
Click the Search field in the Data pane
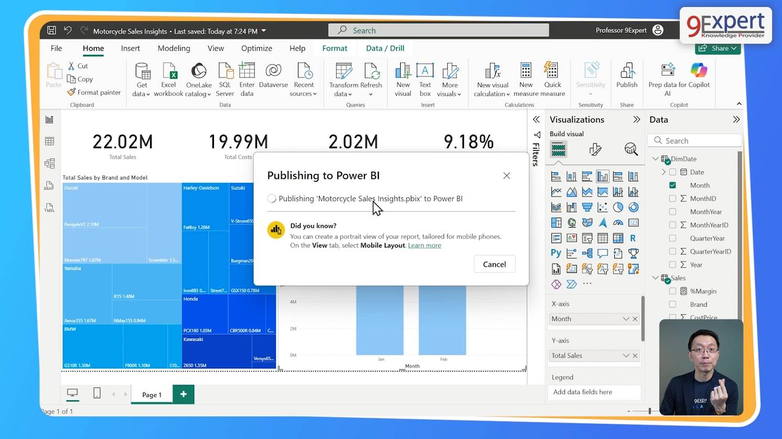[x=694, y=140]
